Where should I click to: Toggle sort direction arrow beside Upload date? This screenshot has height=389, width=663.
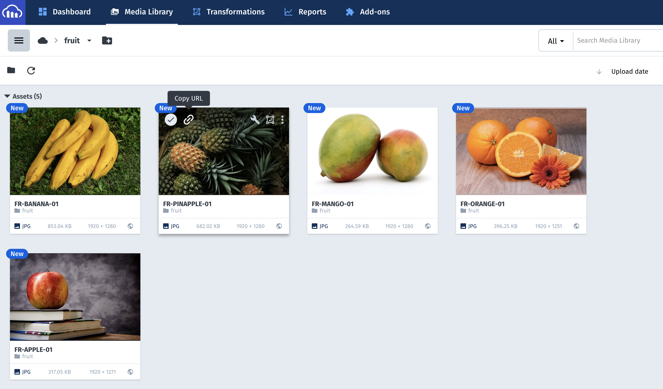point(599,72)
